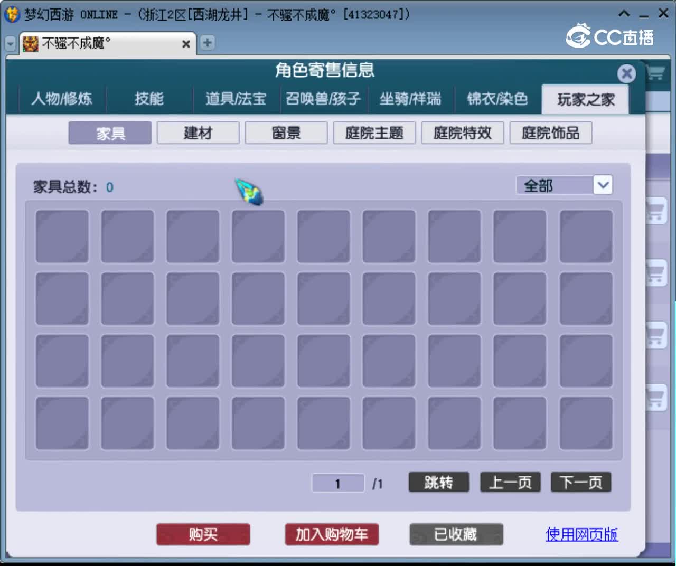Image resolution: width=676 pixels, height=566 pixels.
Task: Click the 梦幻西游 app icon in title bar
Action: (x=12, y=14)
